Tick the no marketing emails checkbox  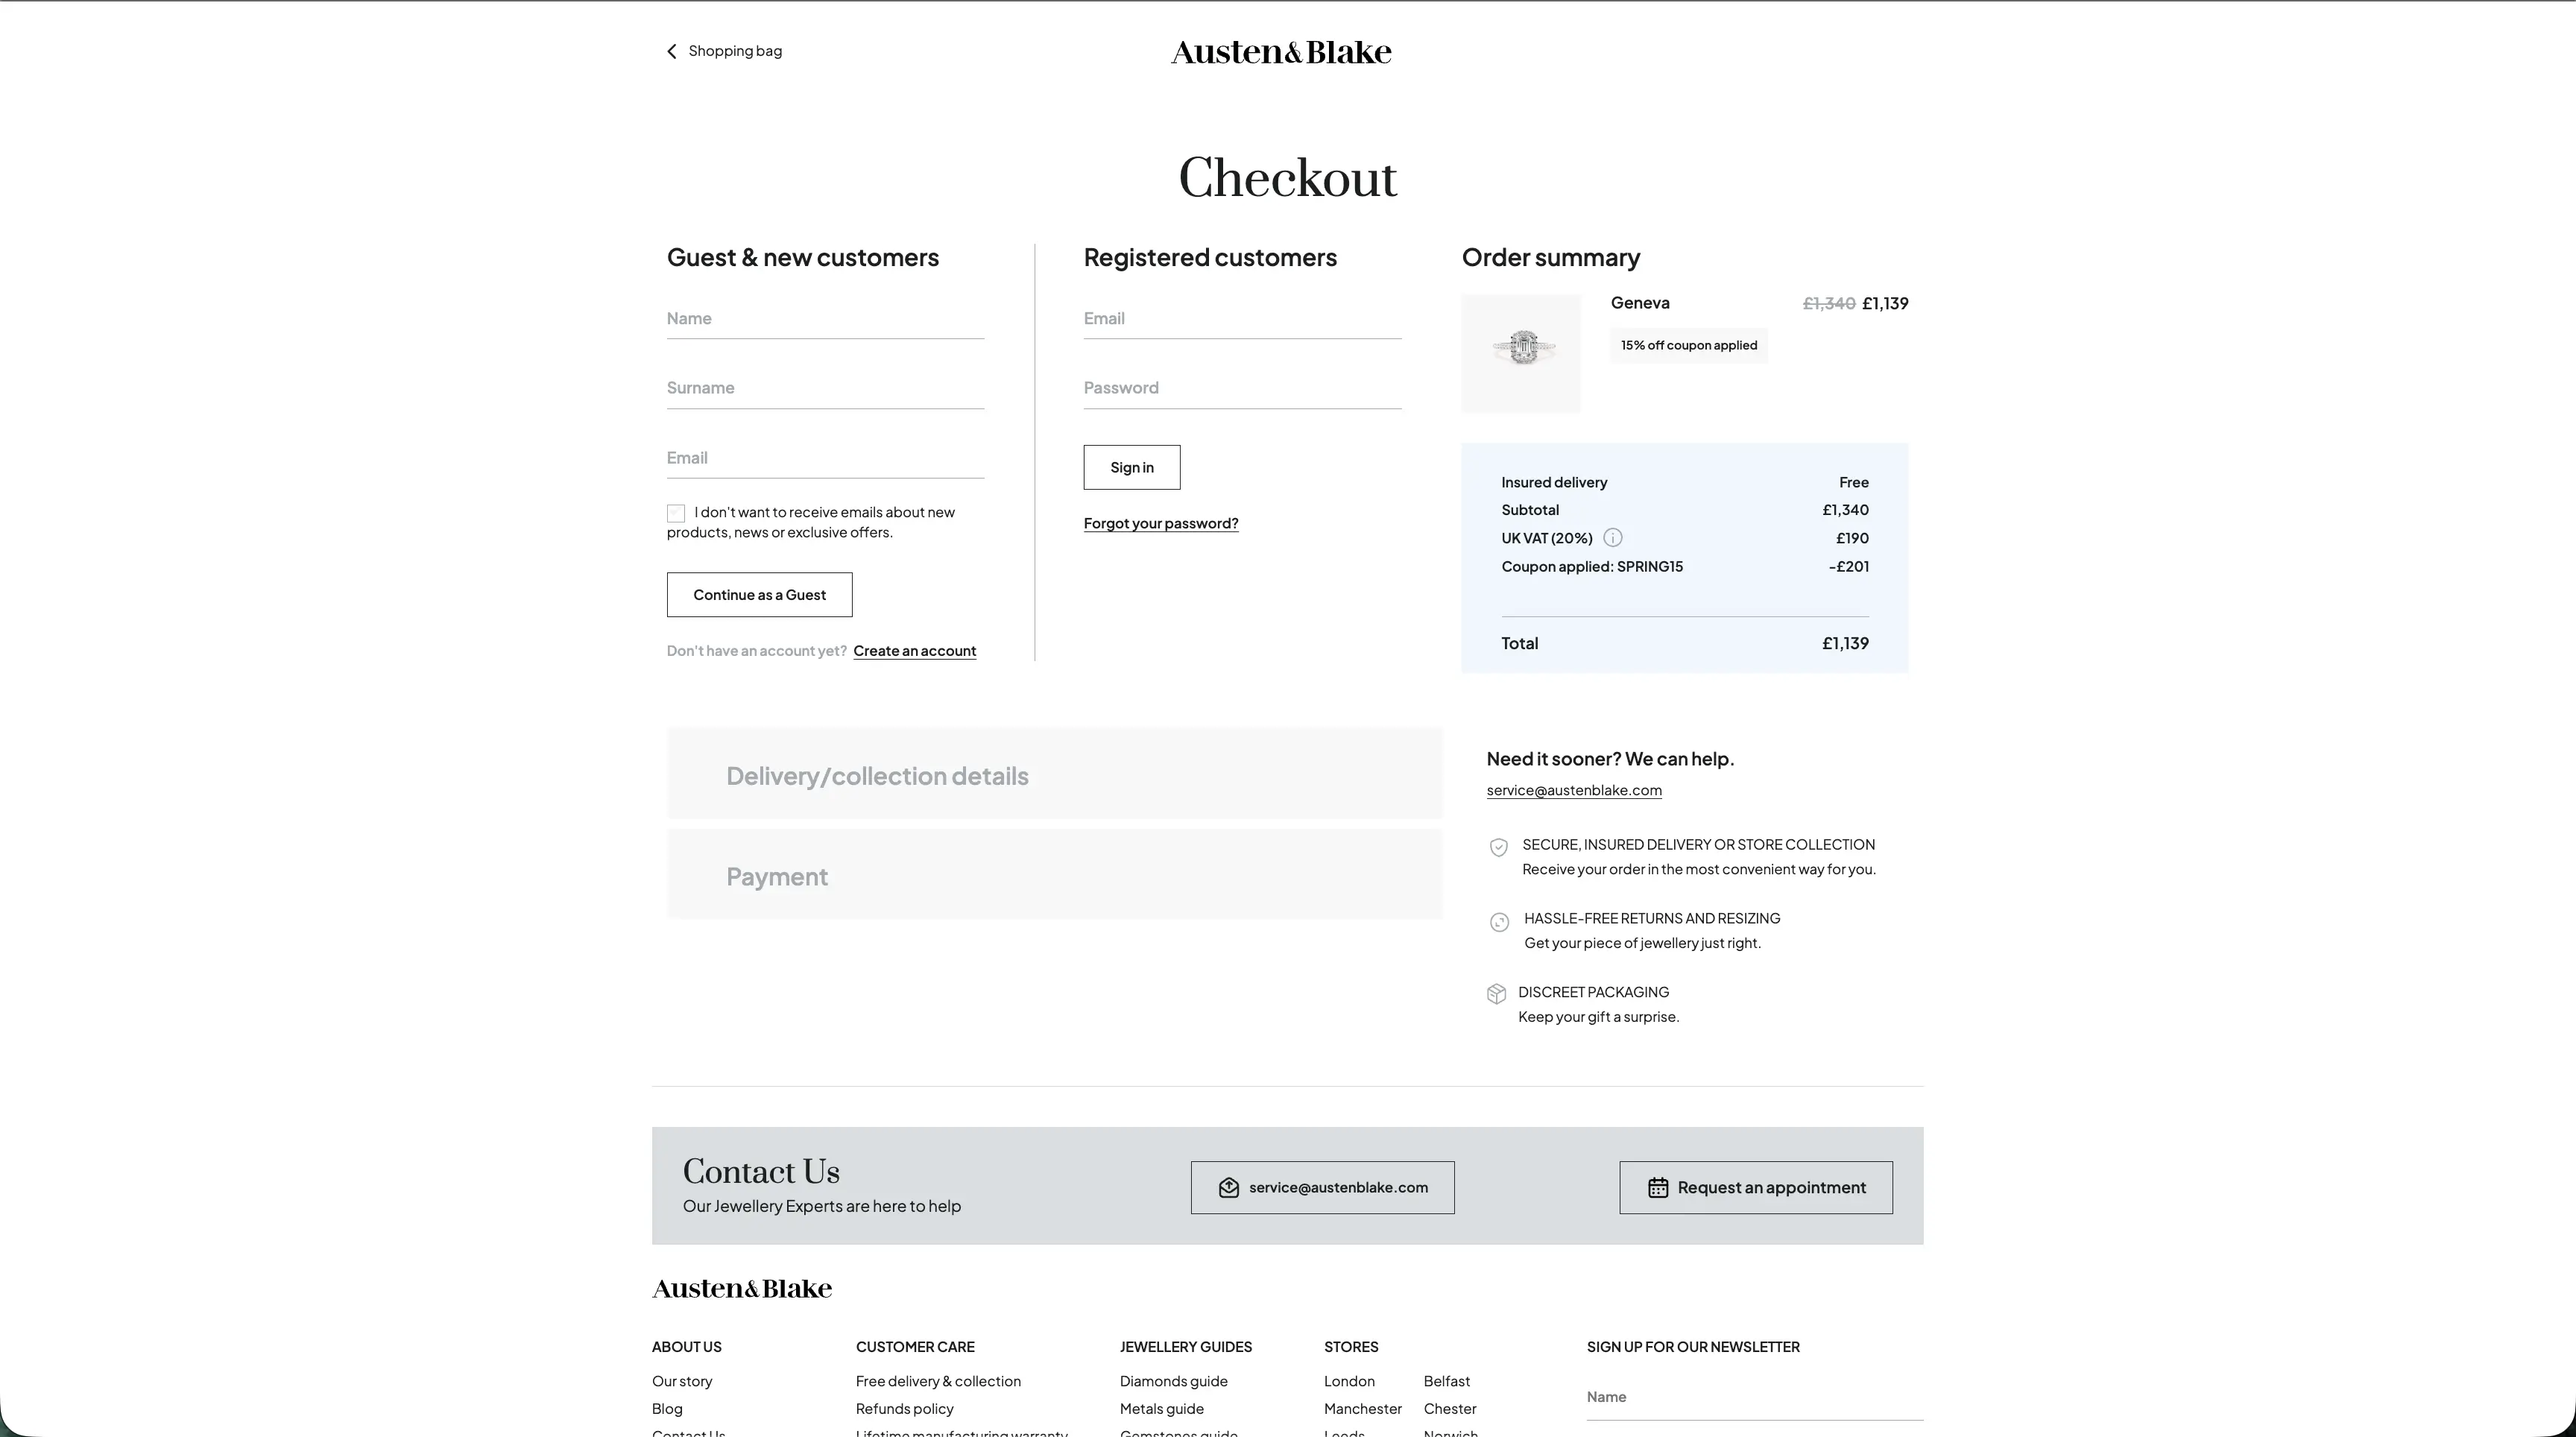[x=676, y=513]
